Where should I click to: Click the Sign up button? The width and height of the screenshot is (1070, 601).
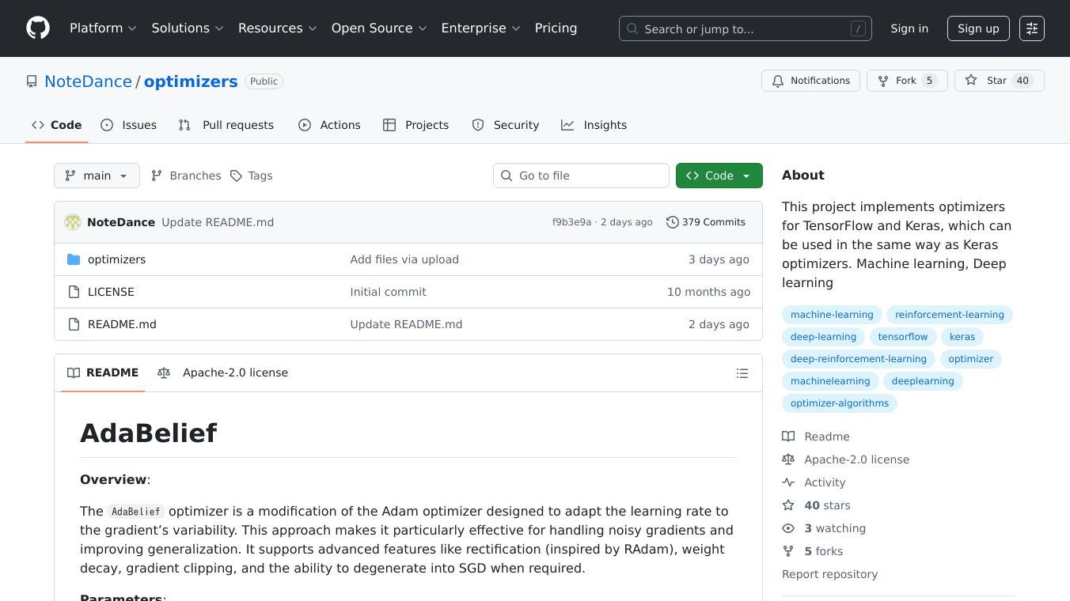tap(978, 28)
